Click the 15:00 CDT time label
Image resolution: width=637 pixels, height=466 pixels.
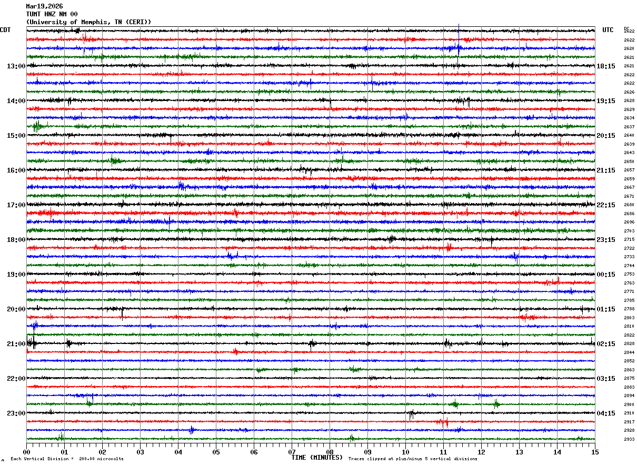[16, 136]
